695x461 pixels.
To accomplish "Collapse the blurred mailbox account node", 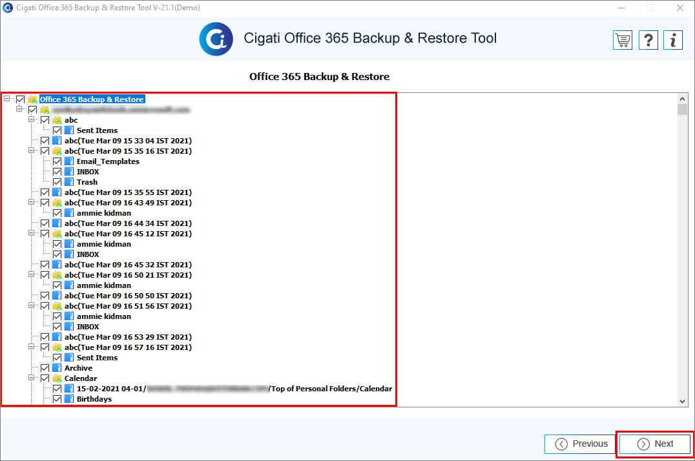I will click(19, 108).
